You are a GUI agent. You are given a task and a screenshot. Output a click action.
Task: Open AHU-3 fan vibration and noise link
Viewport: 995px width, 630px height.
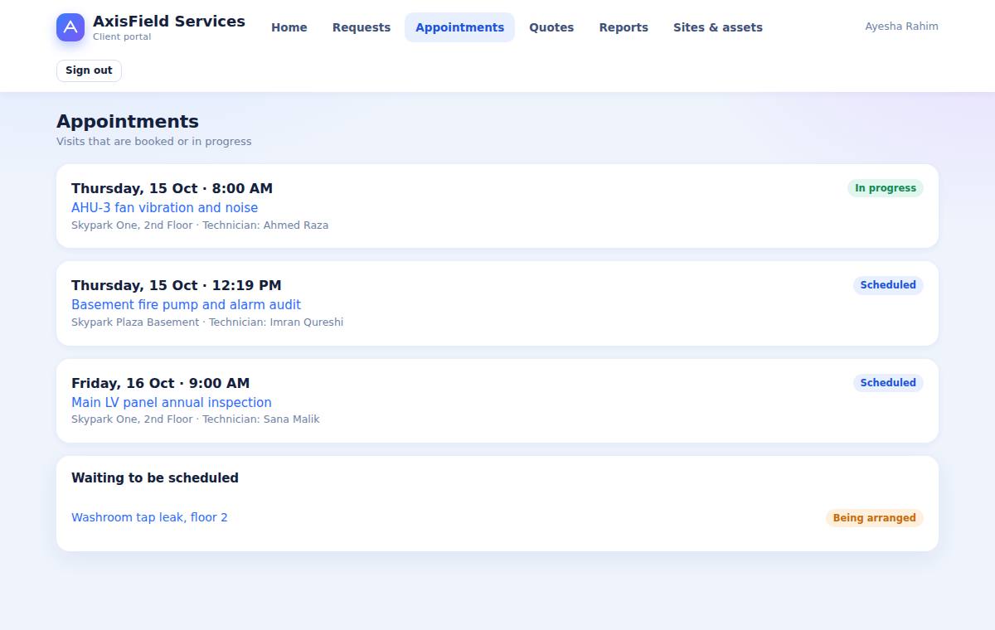coord(164,208)
